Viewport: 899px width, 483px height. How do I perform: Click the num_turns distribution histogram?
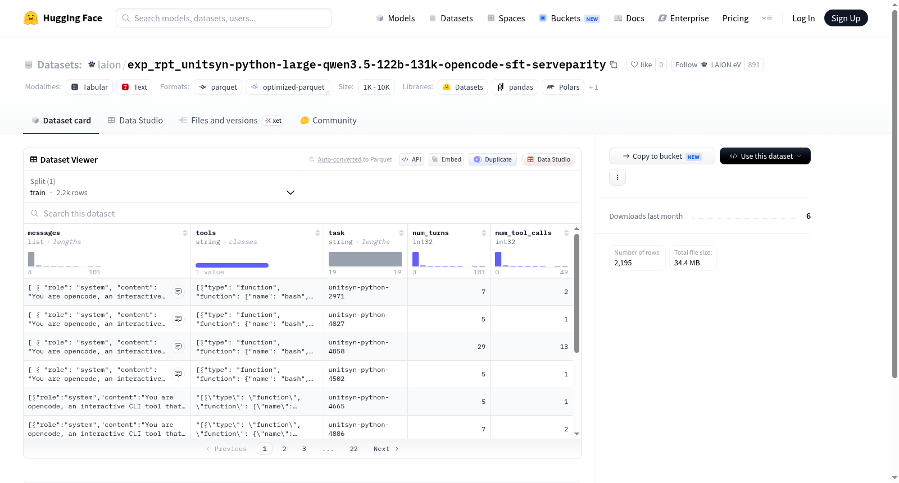click(449, 259)
